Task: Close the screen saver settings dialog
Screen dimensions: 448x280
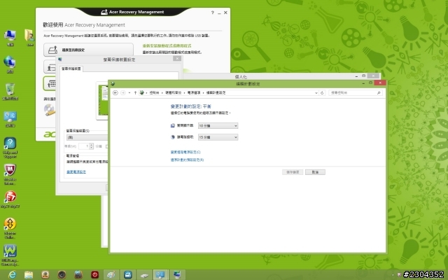Action: pyautogui.click(x=177, y=59)
